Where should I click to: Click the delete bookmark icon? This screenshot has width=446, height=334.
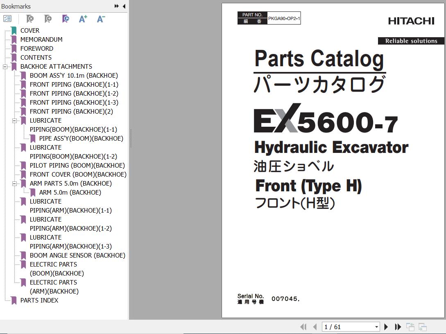click(29, 19)
